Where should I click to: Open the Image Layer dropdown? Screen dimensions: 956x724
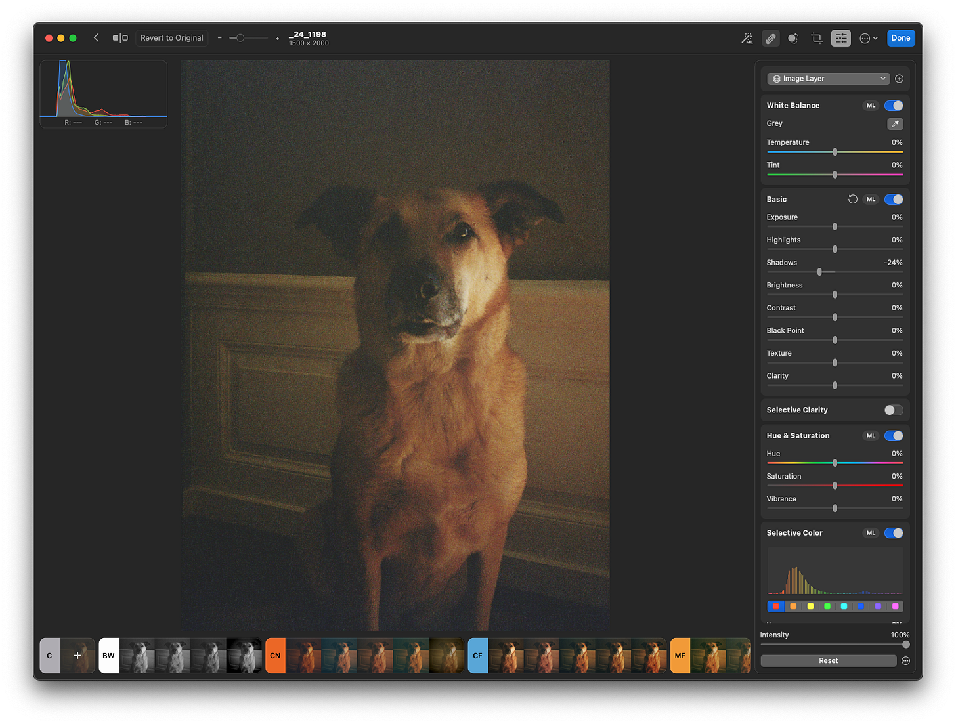[x=829, y=79]
